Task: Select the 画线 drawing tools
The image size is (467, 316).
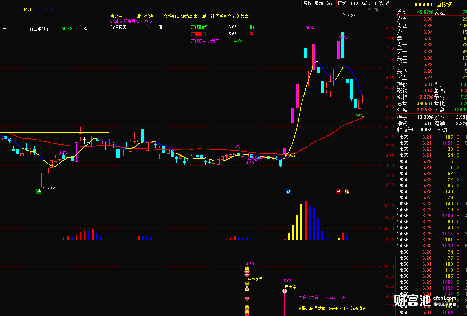Action: coord(342,3)
